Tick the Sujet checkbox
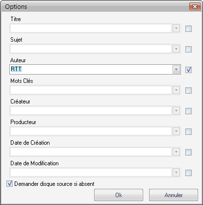This screenshot has width=203, height=205. (188, 49)
